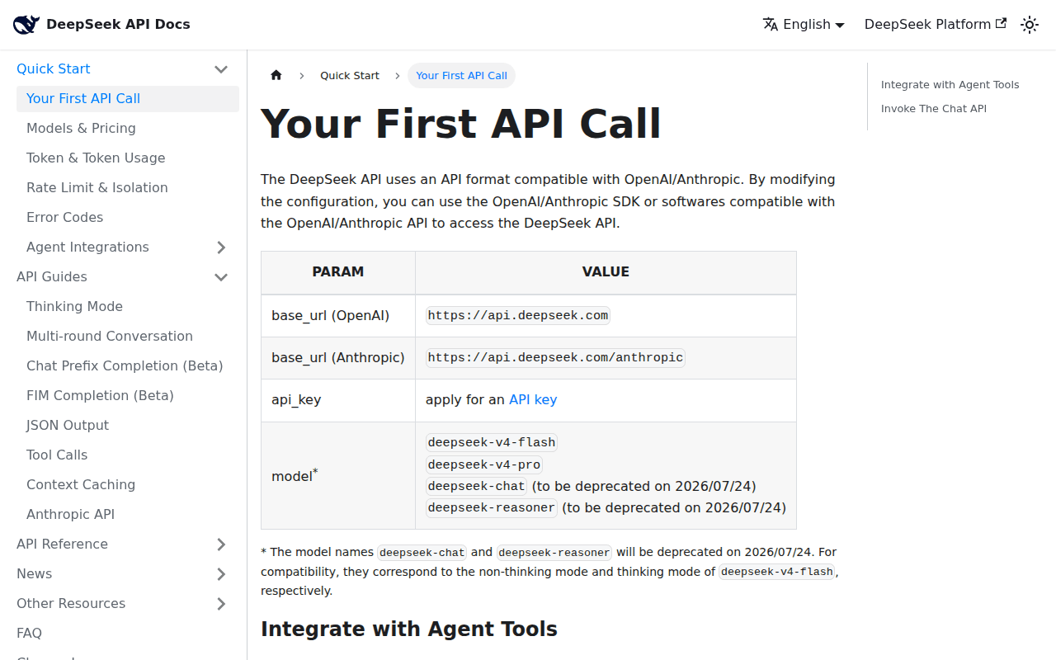Open Error Codes page

point(128,218)
